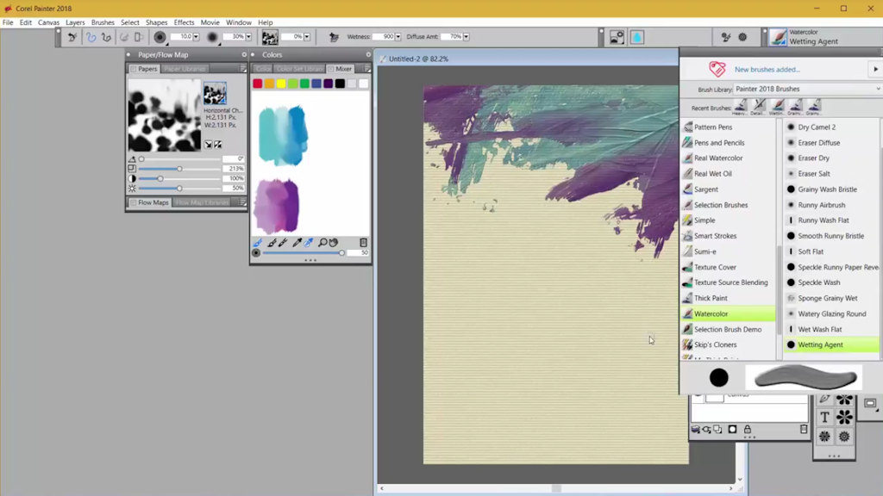The image size is (883, 496).
Task: Open the Wetness value dropdown in the property bar
Action: pyautogui.click(x=398, y=37)
